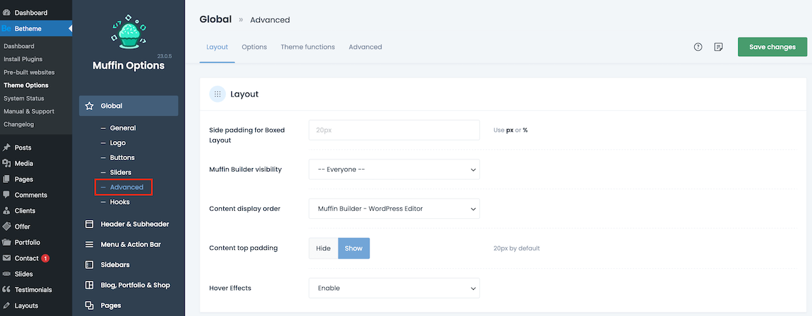Set Content top padding to Show
812x316 pixels.
click(353, 248)
